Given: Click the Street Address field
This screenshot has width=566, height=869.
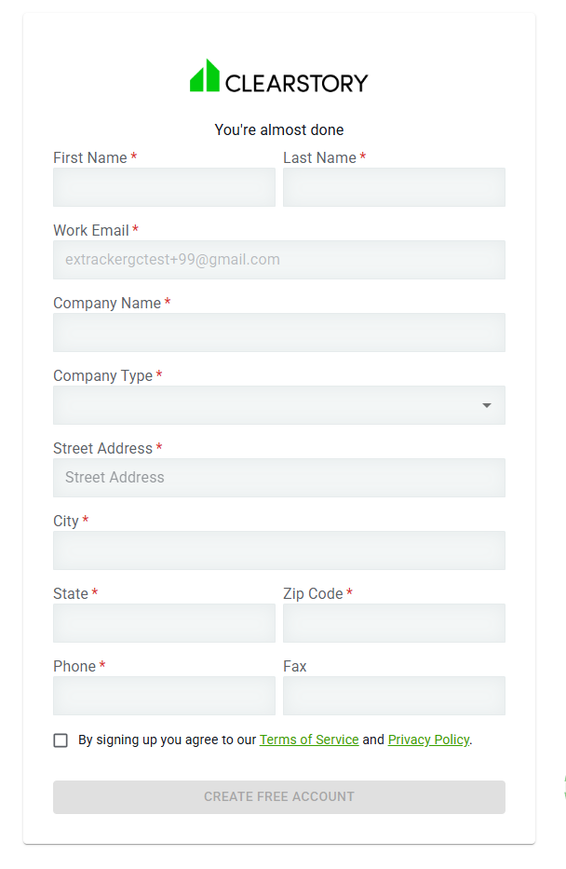Looking at the screenshot, I should coord(279,477).
